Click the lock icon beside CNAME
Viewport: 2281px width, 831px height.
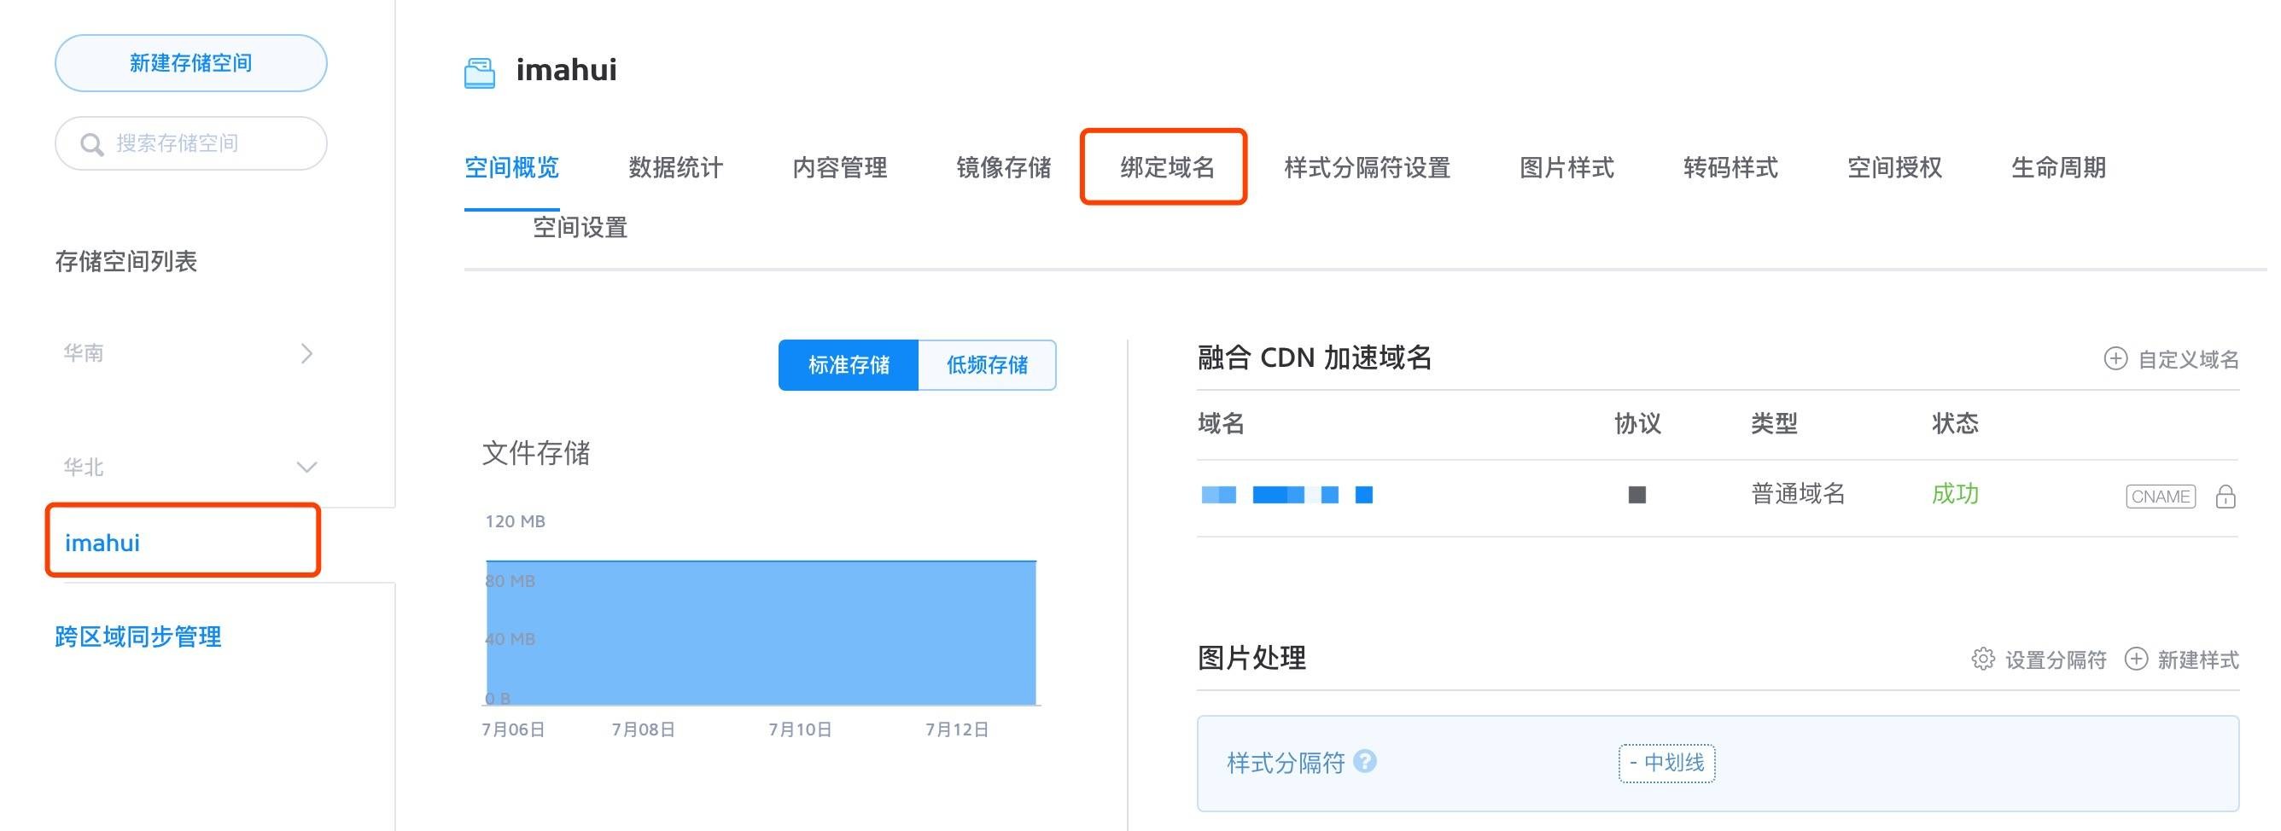pos(2226,497)
